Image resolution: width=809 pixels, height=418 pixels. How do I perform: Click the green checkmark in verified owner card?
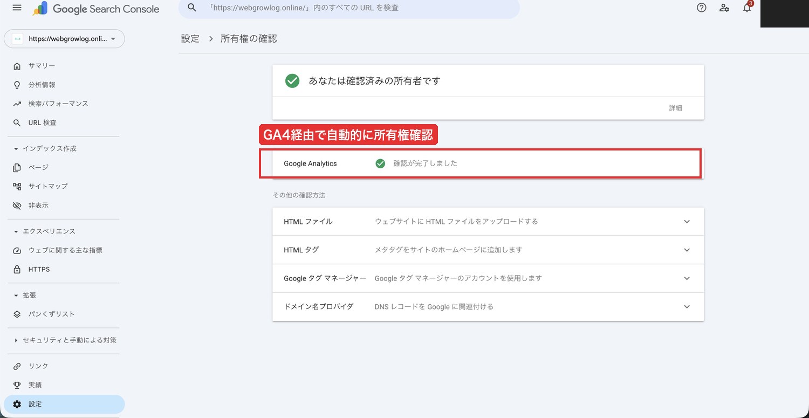pyautogui.click(x=292, y=81)
